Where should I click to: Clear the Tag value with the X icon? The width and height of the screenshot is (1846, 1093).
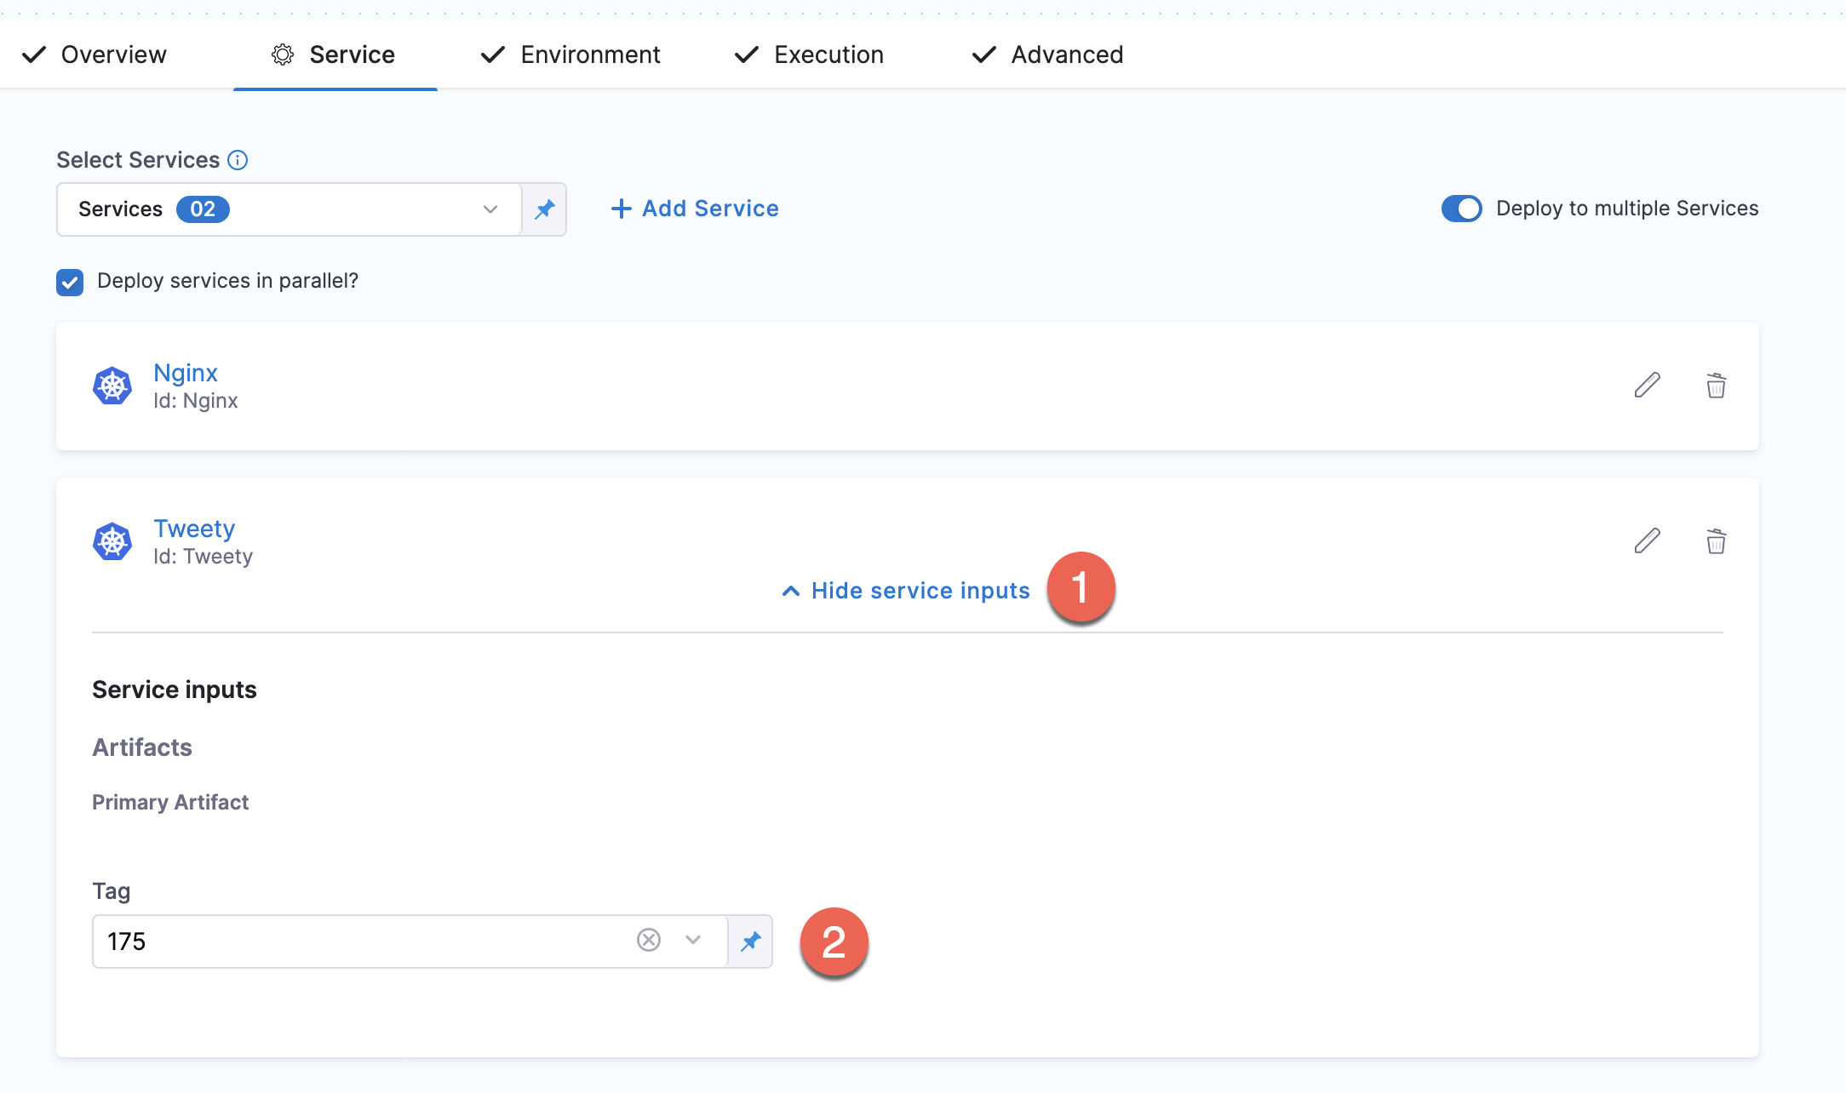pyautogui.click(x=649, y=940)
